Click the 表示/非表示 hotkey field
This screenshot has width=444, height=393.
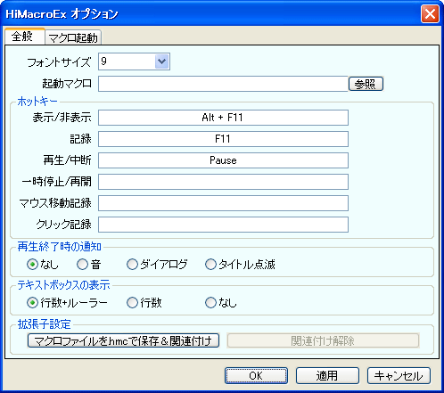pyautogui.click(x=223, y=118)
